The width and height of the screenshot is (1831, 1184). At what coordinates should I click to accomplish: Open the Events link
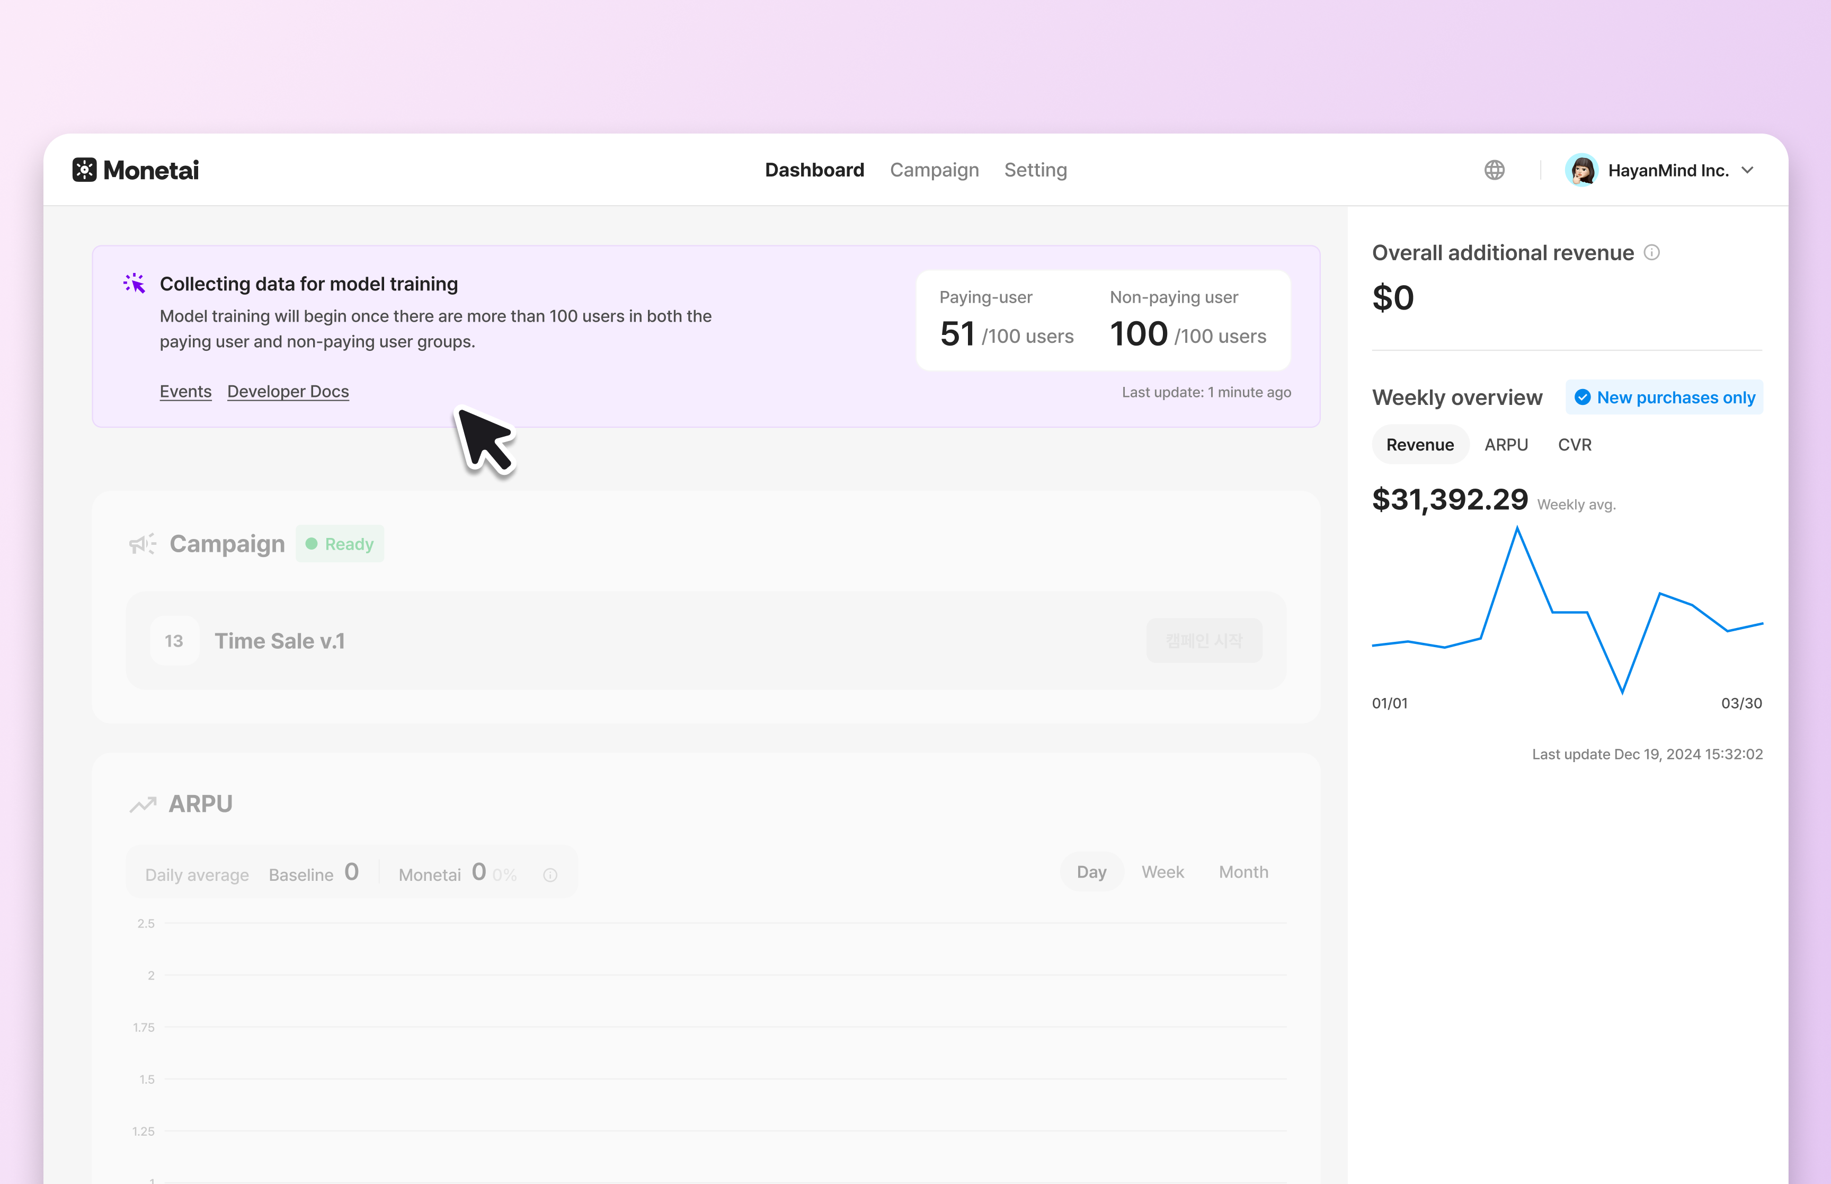point(185,391)
